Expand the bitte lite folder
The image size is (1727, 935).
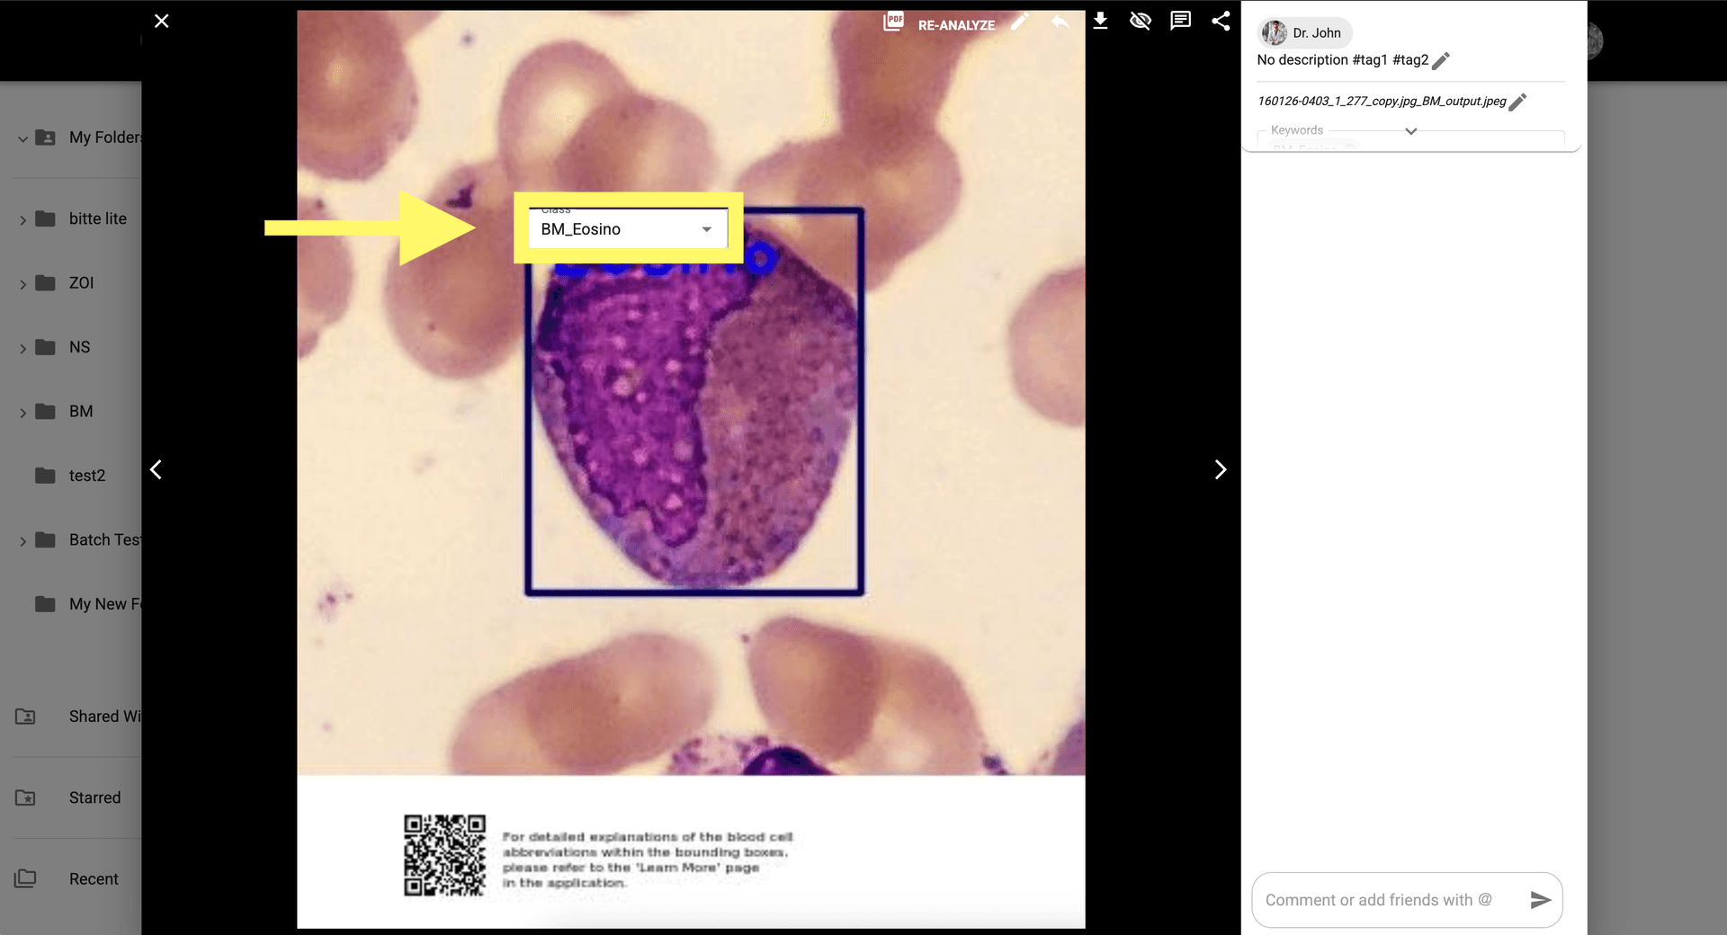[x=22, y=219]
